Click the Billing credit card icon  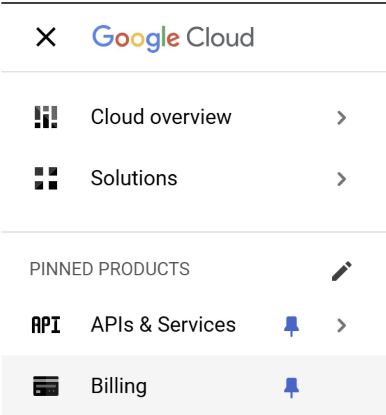pyautogui.click(x=46, y=386)
